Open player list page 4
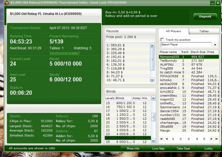 click(x=197, y=139)
